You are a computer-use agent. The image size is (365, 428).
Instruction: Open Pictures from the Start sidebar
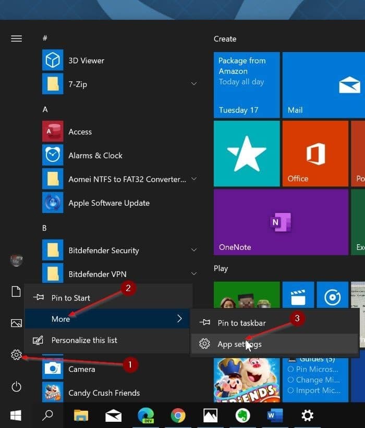[x=16, y=323]
